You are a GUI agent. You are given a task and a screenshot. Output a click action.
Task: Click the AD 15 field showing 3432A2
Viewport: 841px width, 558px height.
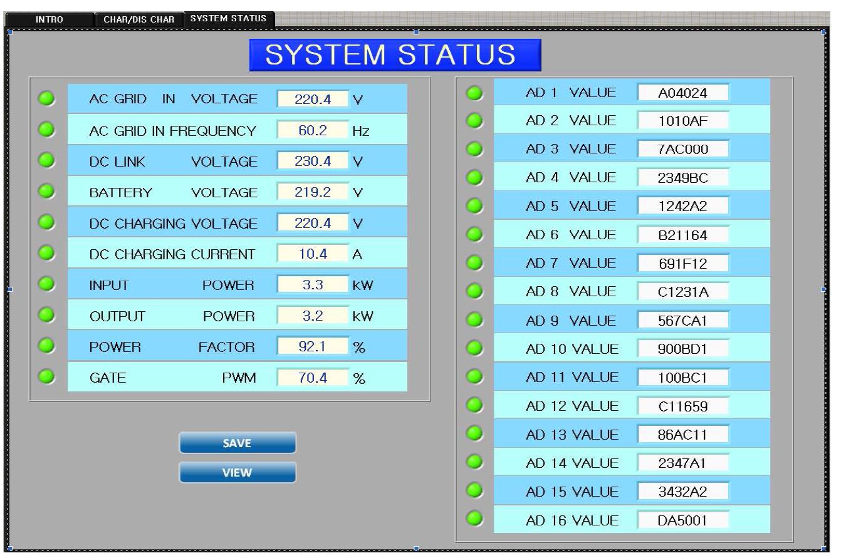pos(684,492)
